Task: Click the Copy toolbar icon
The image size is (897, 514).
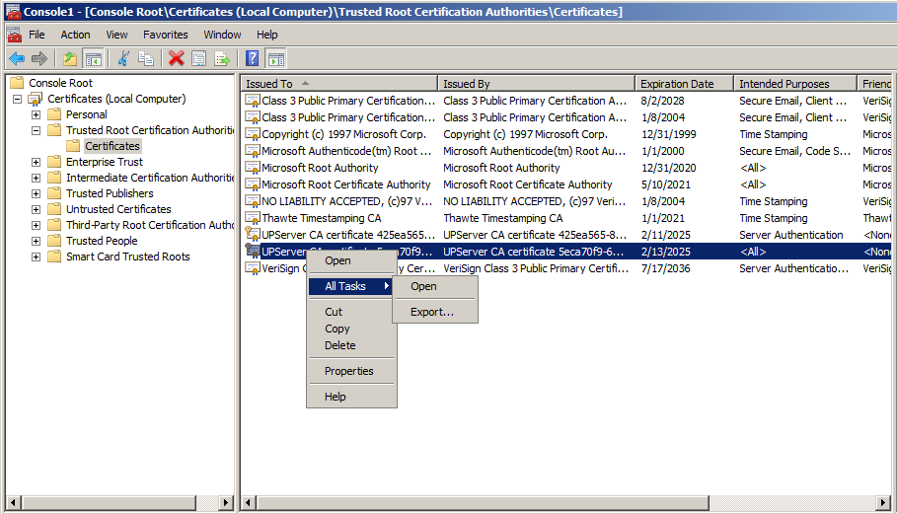Action: click(x=146, y=58)
